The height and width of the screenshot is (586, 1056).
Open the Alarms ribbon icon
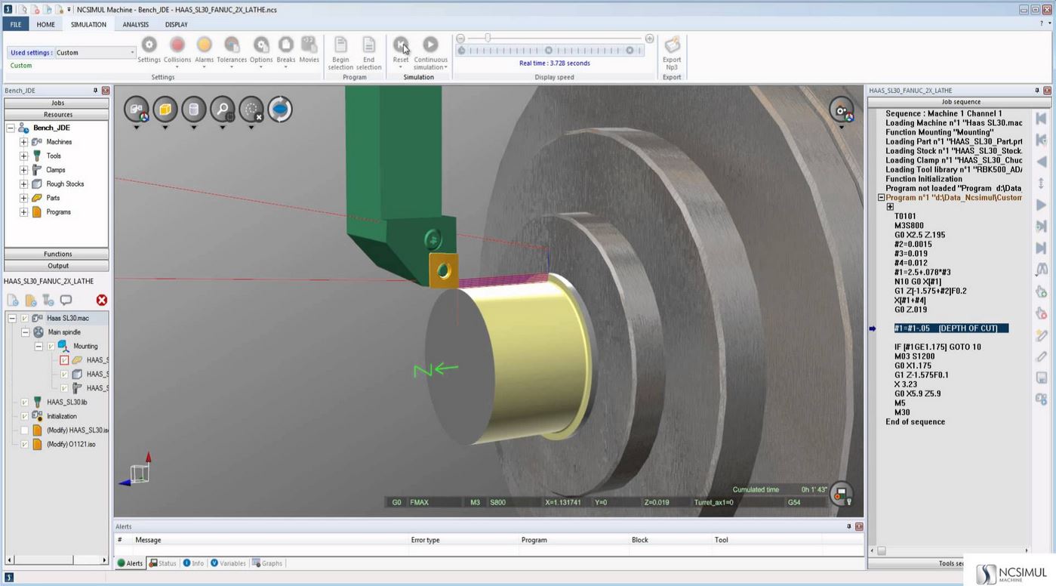[x=205, y=45]
